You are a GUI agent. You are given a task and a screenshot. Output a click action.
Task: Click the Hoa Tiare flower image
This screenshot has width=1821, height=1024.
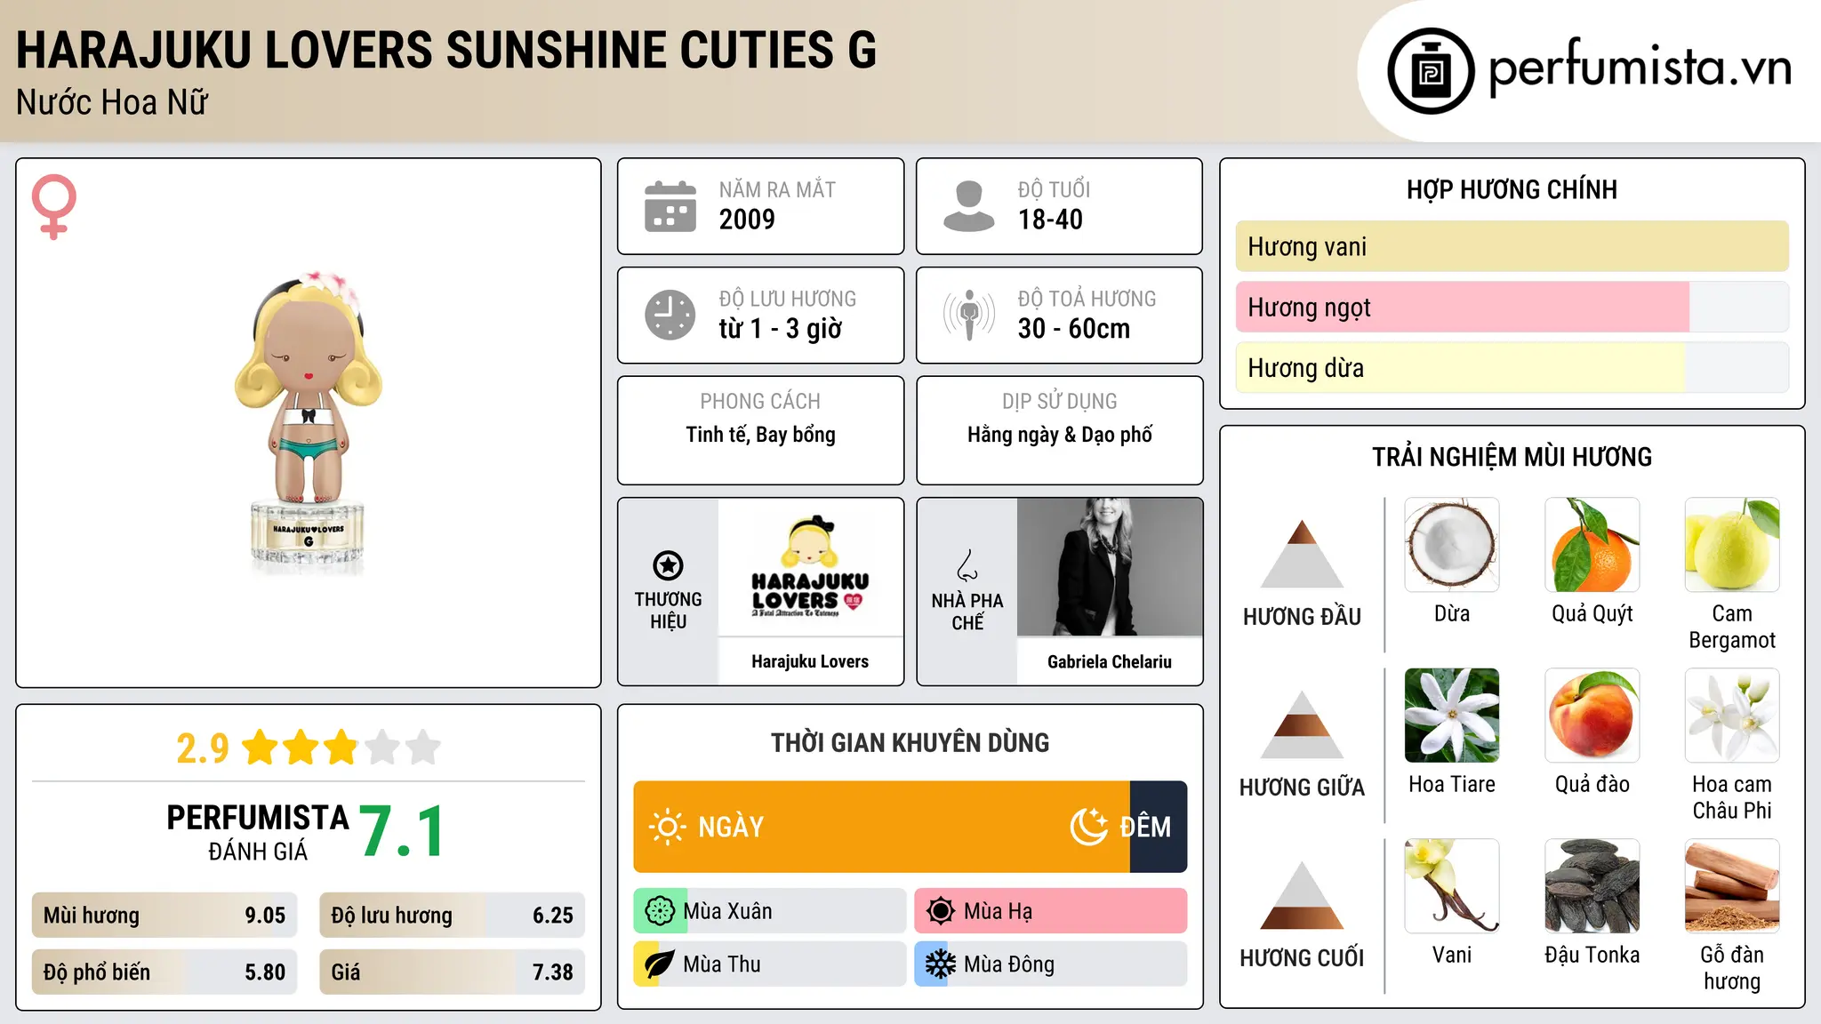click(x=1452, y=716)
